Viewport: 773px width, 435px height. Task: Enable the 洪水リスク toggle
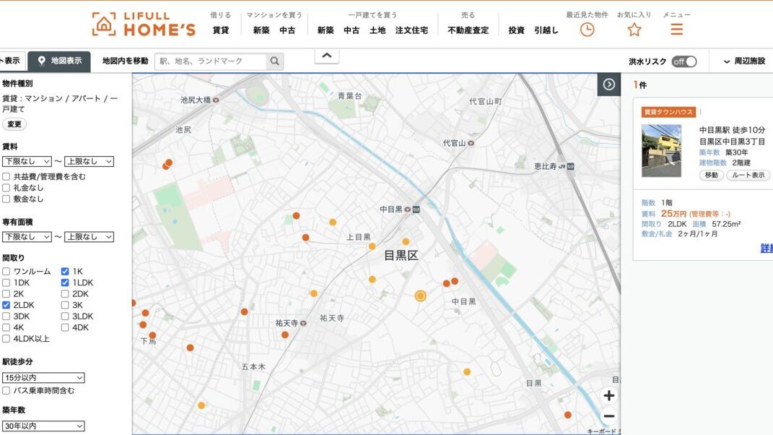(686, 61)
